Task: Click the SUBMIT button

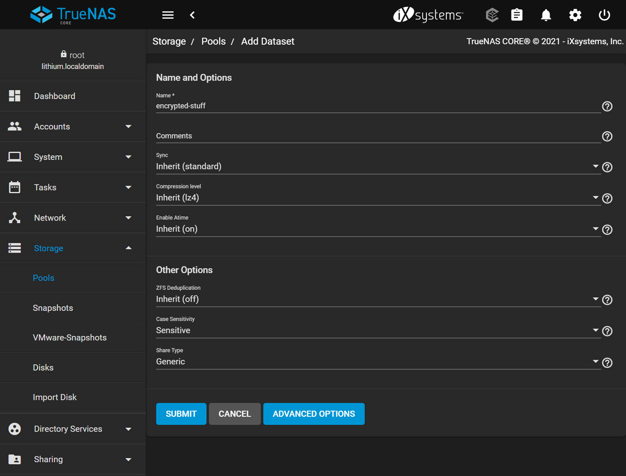Action: click(x=181, y=414)
